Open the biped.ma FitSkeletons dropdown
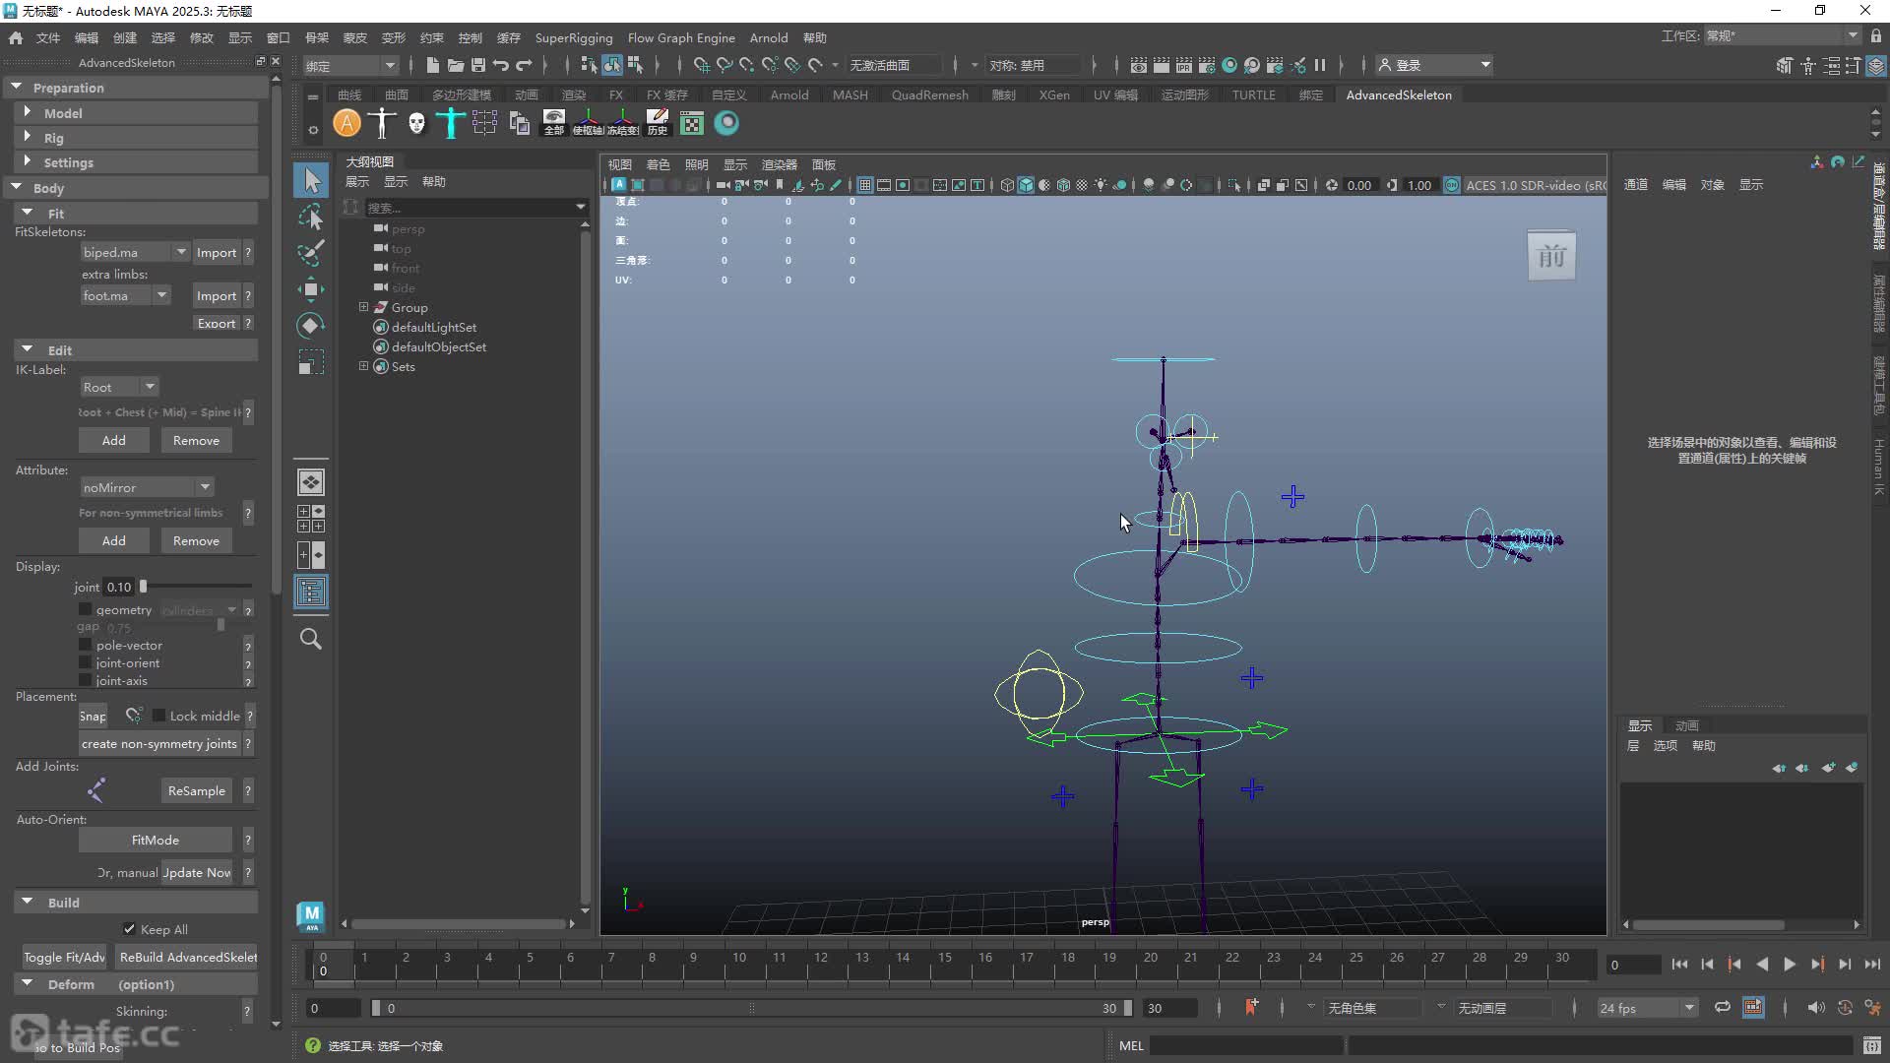 click(135, 252)
